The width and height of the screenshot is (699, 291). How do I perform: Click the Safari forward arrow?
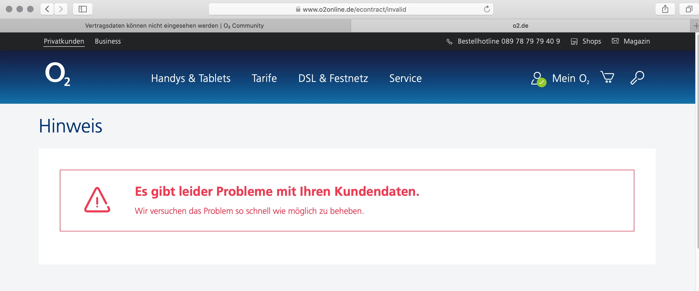pyautogui.click(x=61, y=9)
